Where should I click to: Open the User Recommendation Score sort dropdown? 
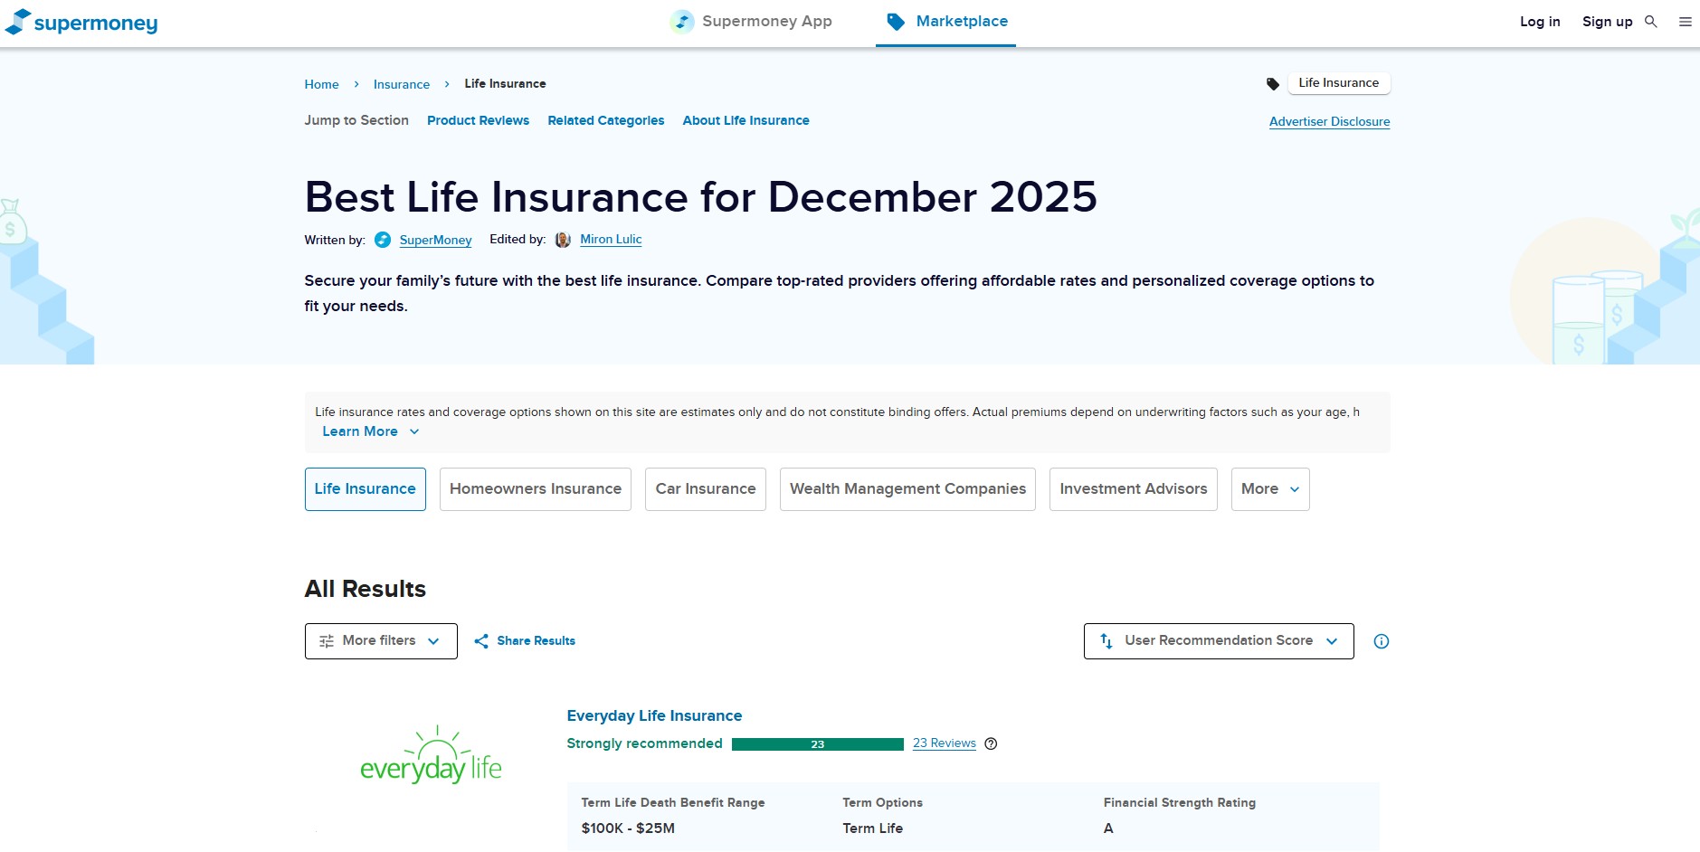[1219, 641]
